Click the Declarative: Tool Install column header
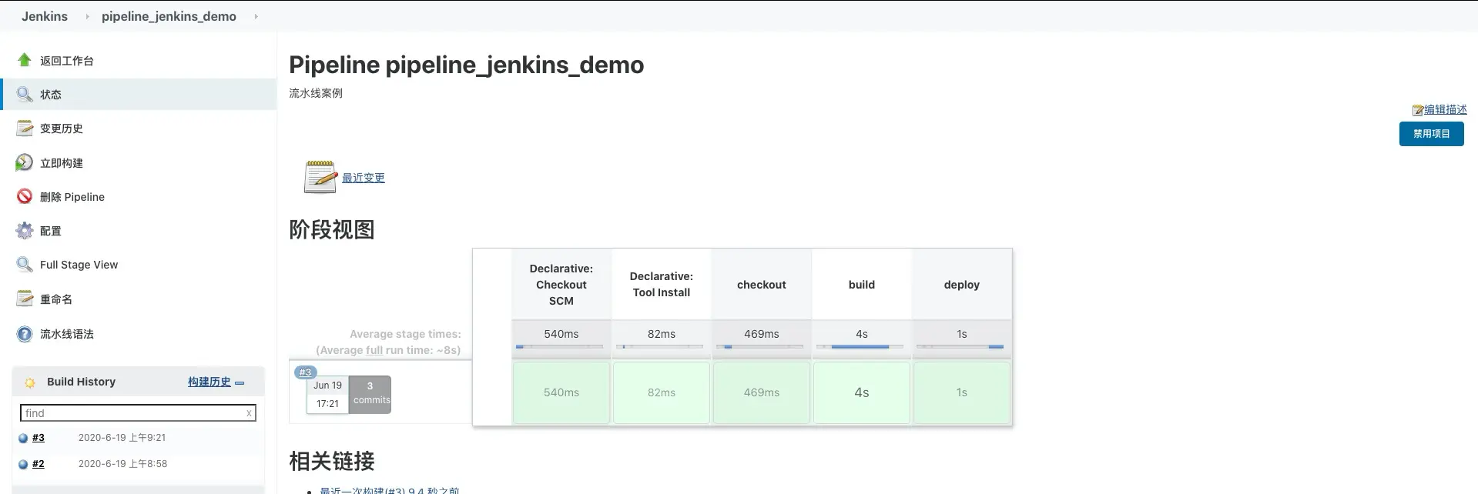This screenshot has width=1478, height=494. point(662,284)
